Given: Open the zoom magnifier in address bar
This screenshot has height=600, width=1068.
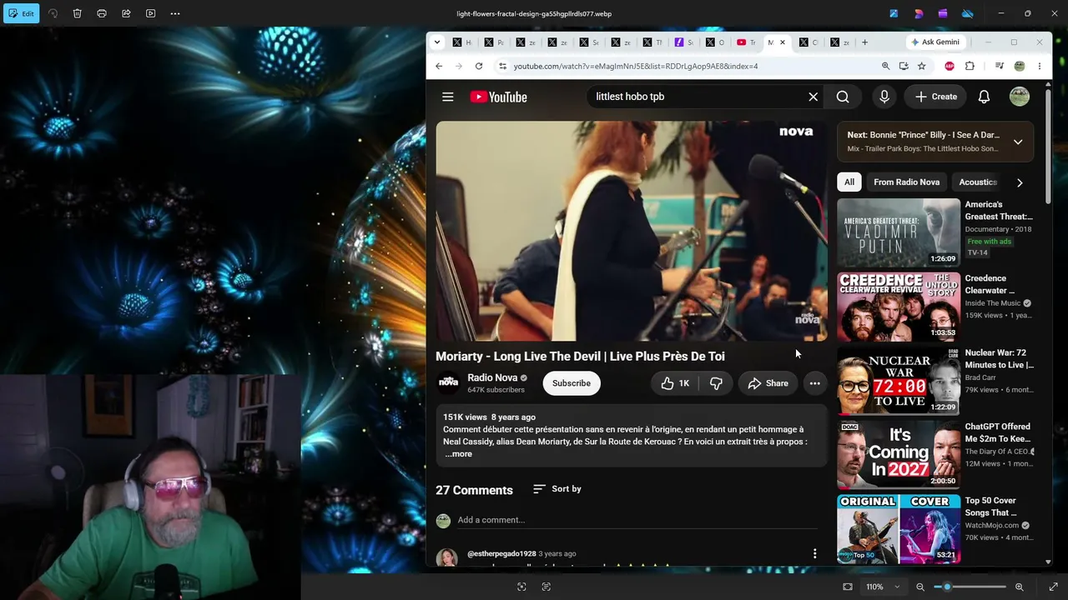Looking at the screenshot, I should point(885,66).
